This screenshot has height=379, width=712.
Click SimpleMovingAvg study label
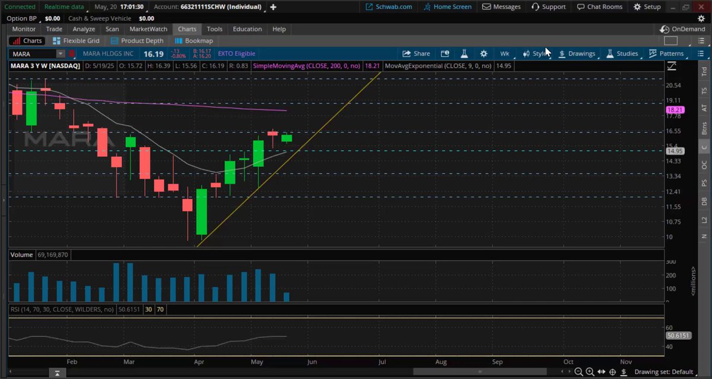click(x=308, y=66)
